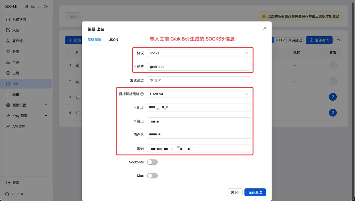Click the 登出 logout item
355x201 pixels.
click(x=26, y=183)
